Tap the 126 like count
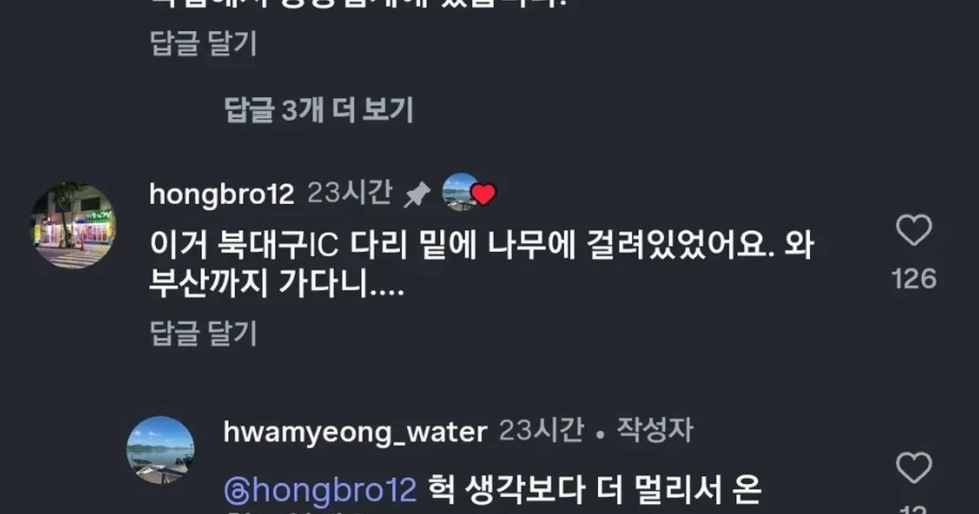The image size is (979, 514). tap(914, 280)
